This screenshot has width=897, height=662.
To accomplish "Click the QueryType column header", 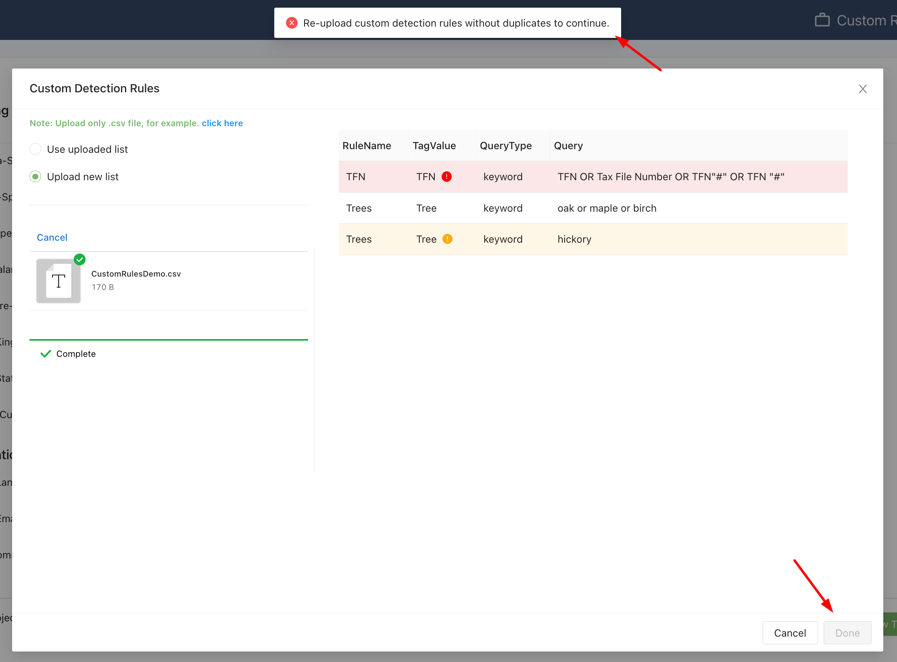I will (x=505, y=146).
